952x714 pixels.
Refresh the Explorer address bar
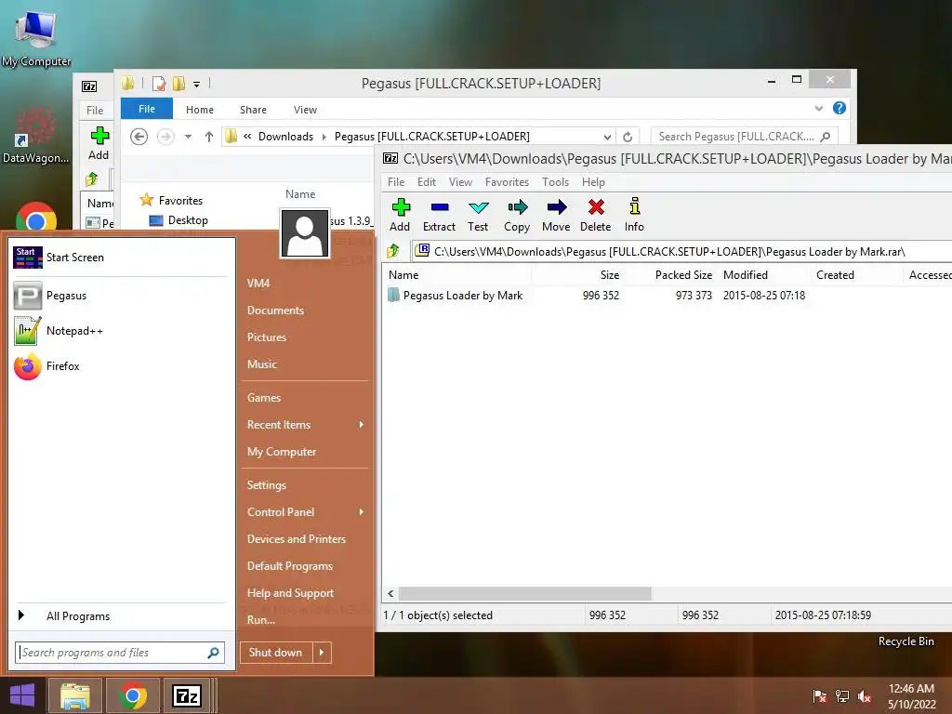[628, 137]
